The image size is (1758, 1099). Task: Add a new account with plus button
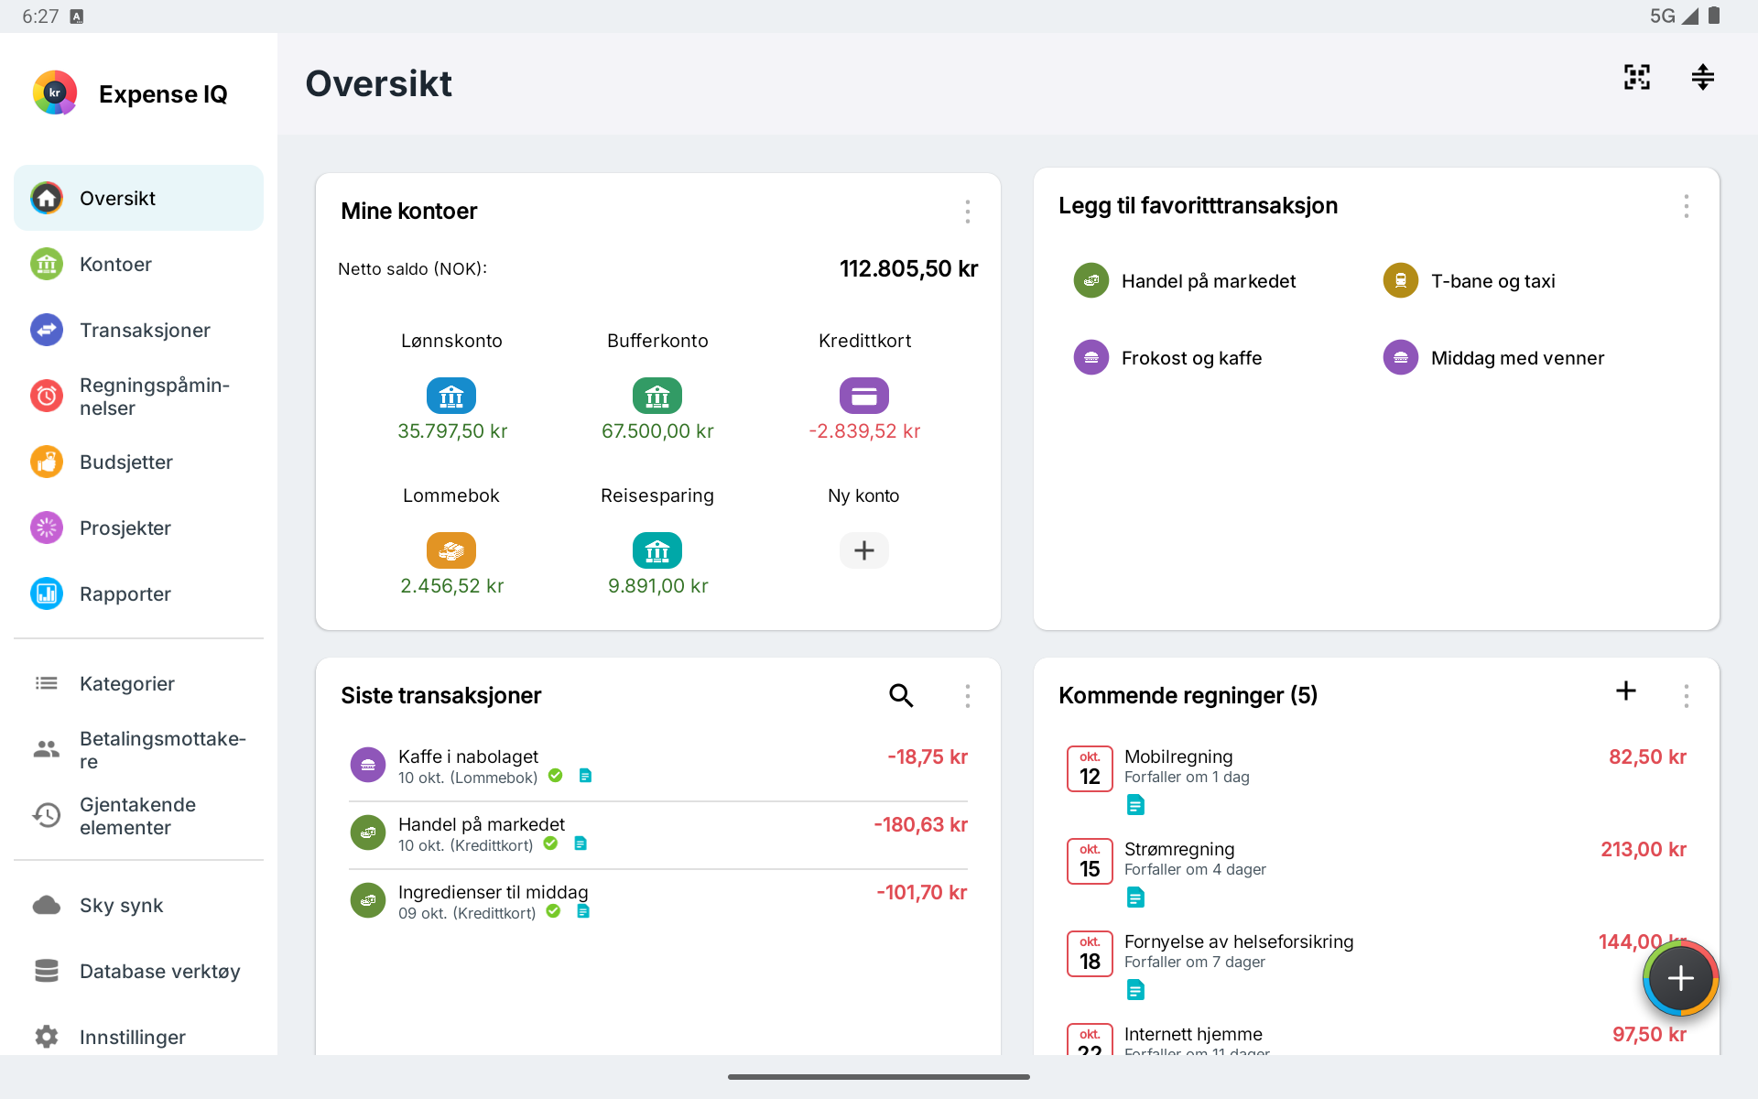[864, 550]
